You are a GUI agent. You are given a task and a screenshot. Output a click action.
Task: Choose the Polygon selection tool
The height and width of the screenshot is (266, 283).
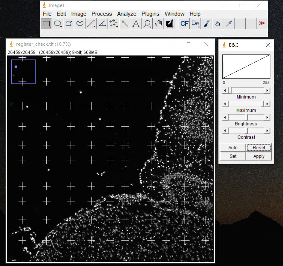point(69,24)
